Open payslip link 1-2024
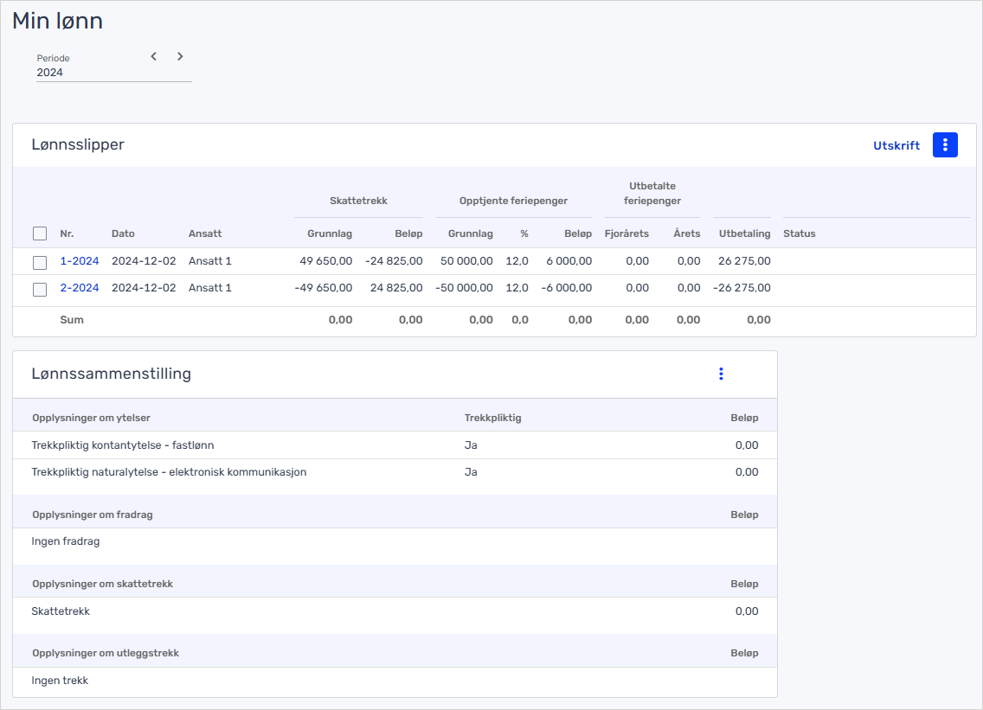Viewport: 983px width, 710px height. tap(80, 260)
